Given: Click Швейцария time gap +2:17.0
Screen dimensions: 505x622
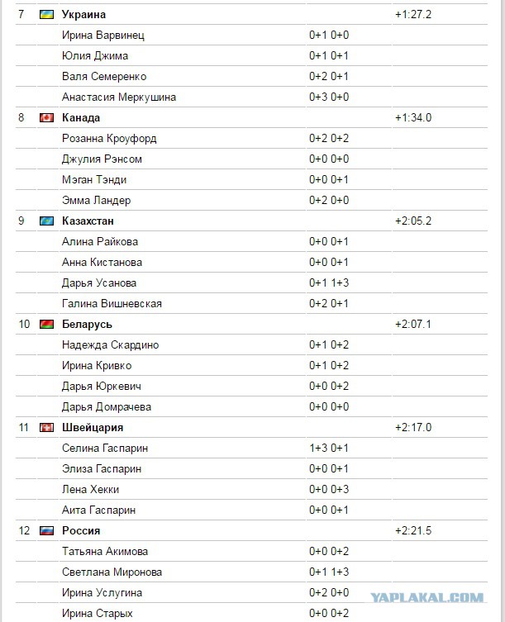Looking at the screenshot, I should click(x=413, y=427).
